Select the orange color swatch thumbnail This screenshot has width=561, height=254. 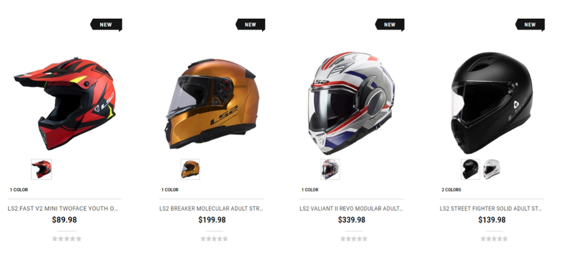pyautogui.click(x=190, y=169)
